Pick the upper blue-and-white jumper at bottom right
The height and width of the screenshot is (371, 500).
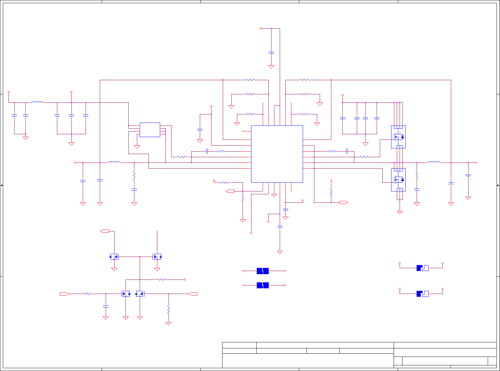coord(423,268)
